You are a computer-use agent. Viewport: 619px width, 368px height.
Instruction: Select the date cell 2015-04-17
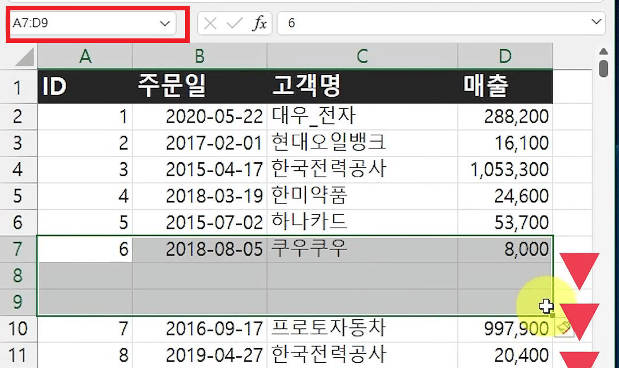200,170
